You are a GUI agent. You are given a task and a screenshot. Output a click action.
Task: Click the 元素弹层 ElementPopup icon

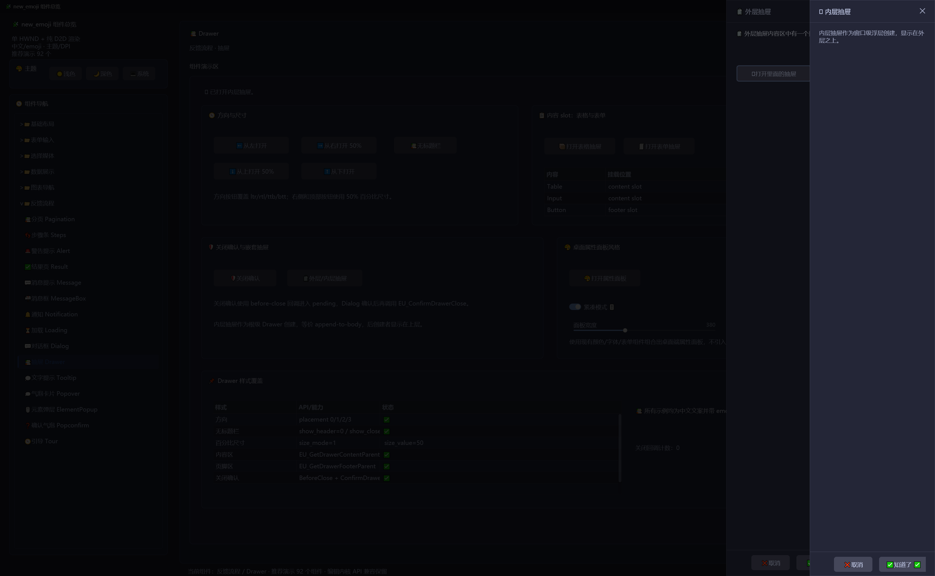click(28, 410)
